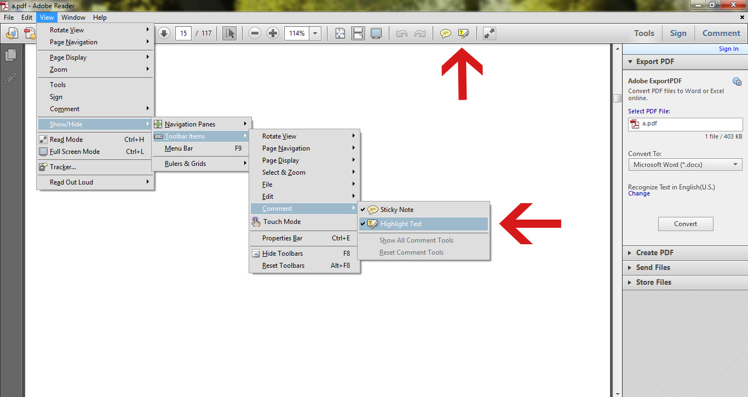Open the Page Thumbnails sidebar panel
748x397 pixels.
pos(11,55)
